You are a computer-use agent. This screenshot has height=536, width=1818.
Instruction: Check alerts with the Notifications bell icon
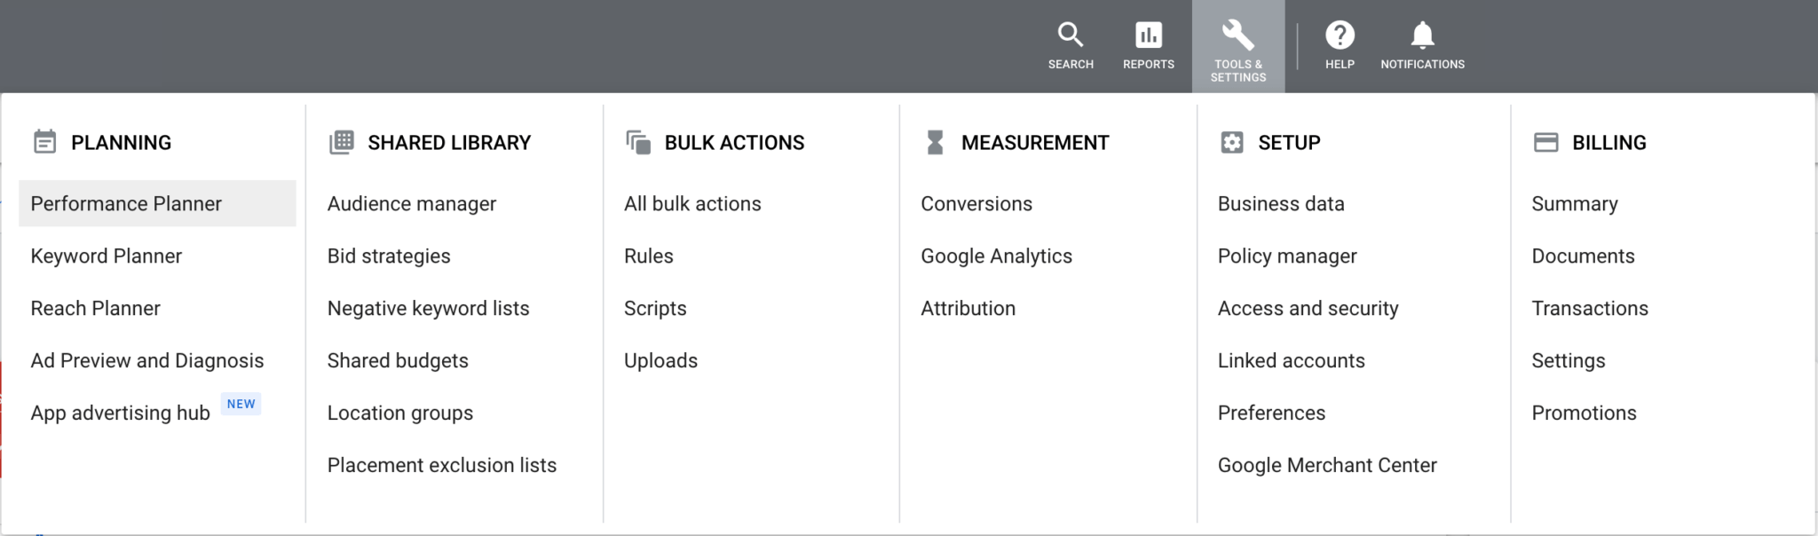click(x=1421, y=37)
